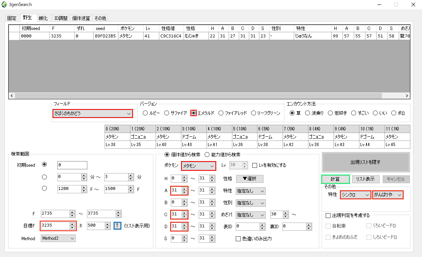The height and width of the screenshot is (257, 422).
Task: Switch to the 固定 tab
Action: (x=12, y=18)
